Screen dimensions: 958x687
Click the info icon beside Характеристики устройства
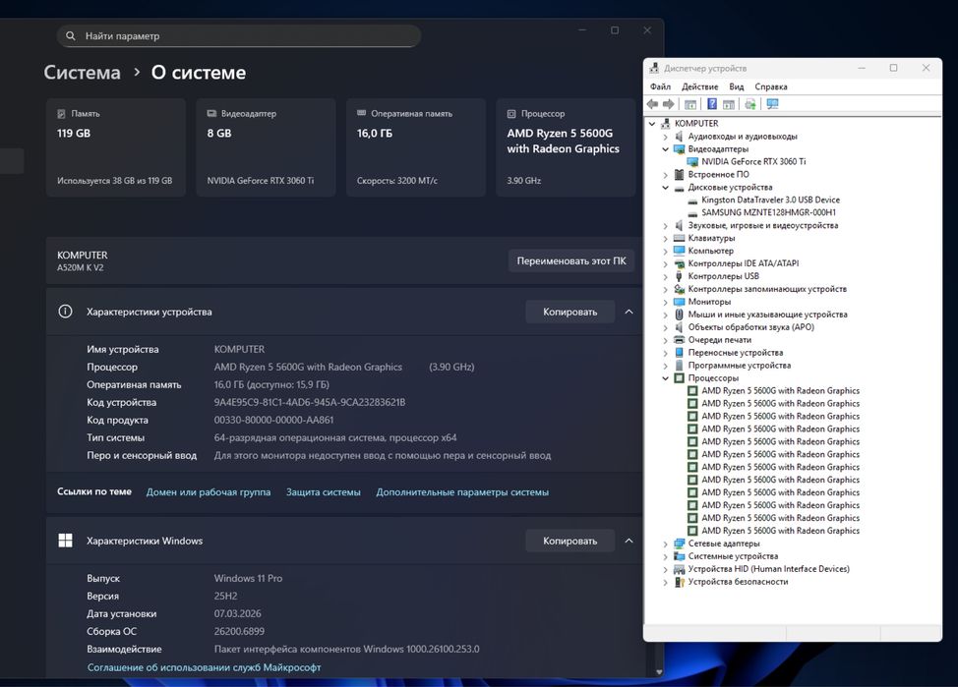coord(66,312)
